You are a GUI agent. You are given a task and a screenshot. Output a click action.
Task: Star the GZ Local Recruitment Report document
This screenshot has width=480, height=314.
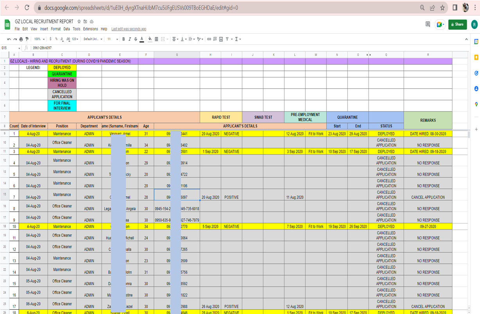pos(79,22)
